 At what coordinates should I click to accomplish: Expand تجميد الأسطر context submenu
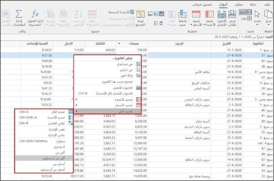click(108, 105)
